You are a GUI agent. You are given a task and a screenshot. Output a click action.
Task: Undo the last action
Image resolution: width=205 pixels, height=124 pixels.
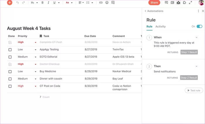(18, 3)
